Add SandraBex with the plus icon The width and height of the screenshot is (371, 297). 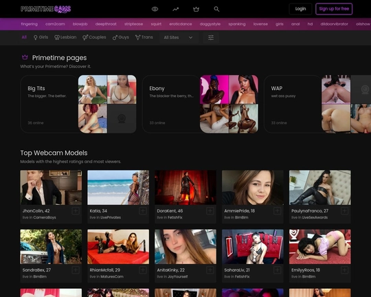(x=76, y=269)
